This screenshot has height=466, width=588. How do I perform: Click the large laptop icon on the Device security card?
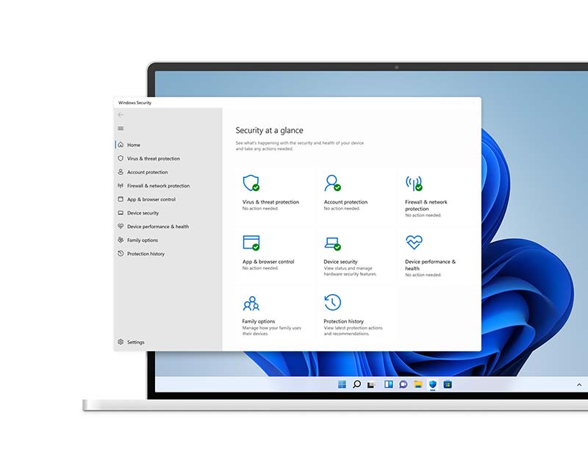coord(332,243)
